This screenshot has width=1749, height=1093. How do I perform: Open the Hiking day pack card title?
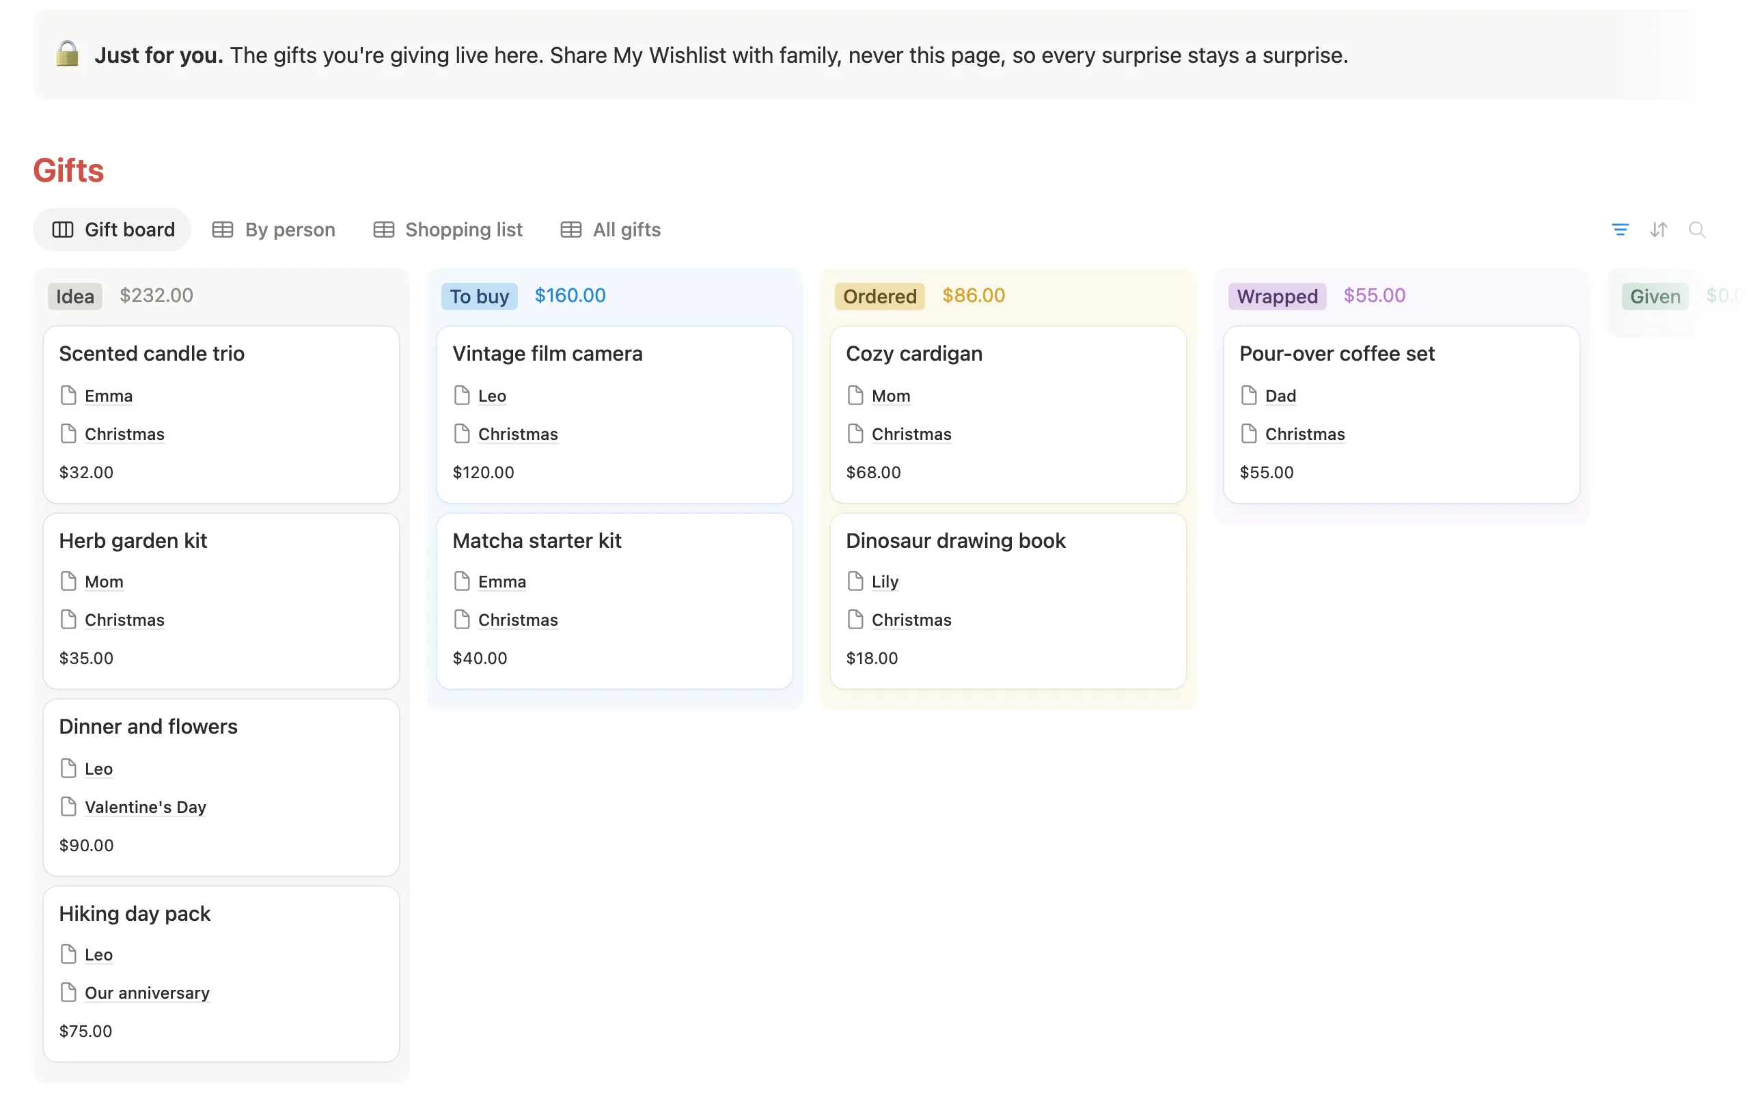135,914
